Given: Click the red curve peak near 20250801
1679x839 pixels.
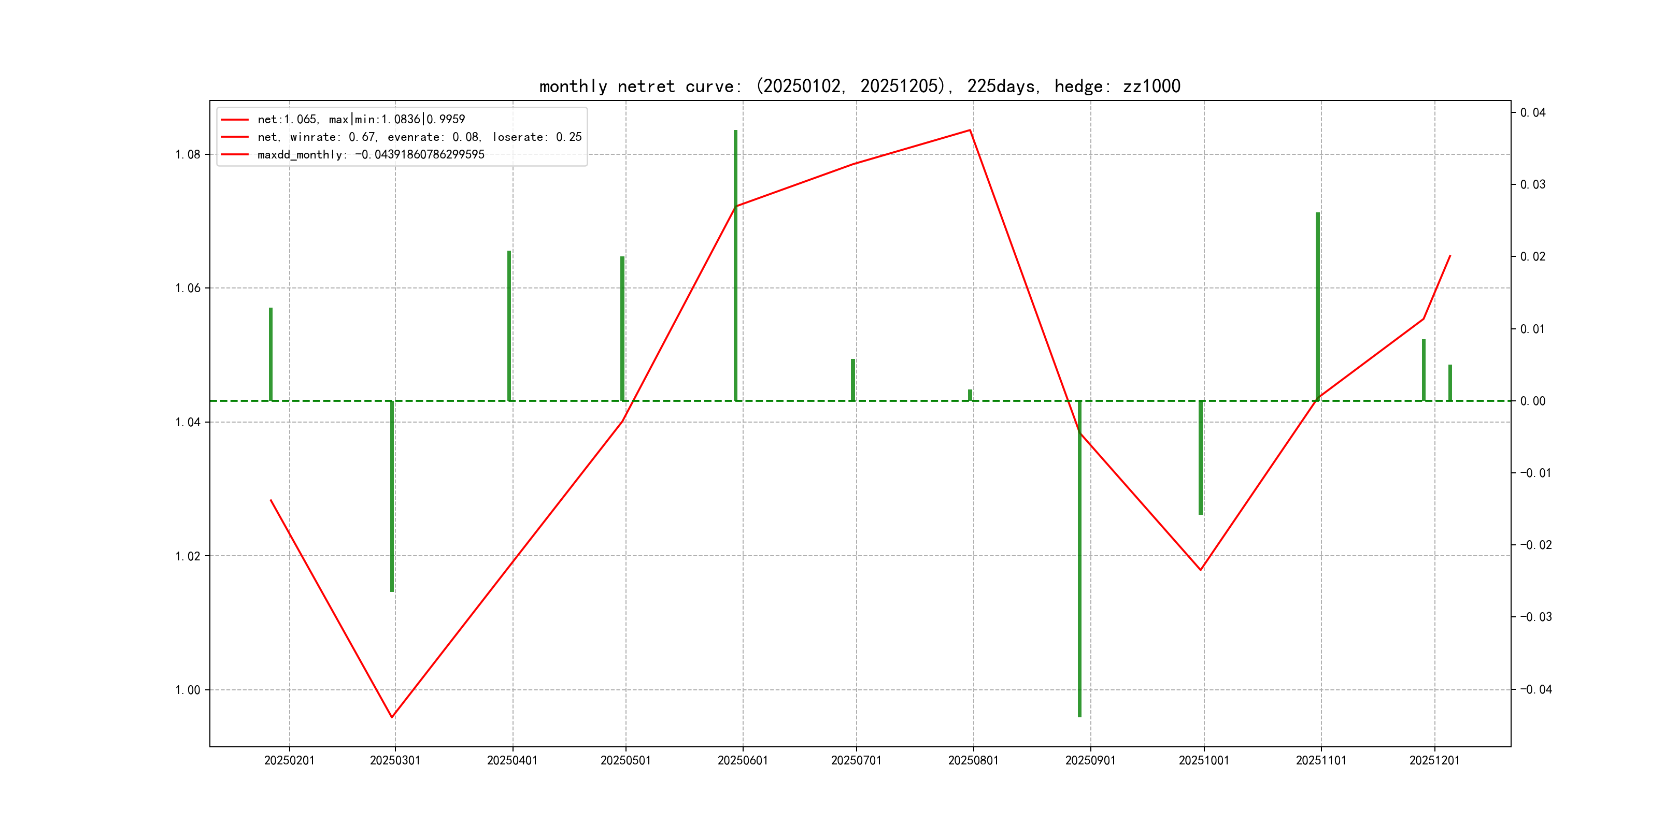Looking at the screenshot, I should point(970,131).
